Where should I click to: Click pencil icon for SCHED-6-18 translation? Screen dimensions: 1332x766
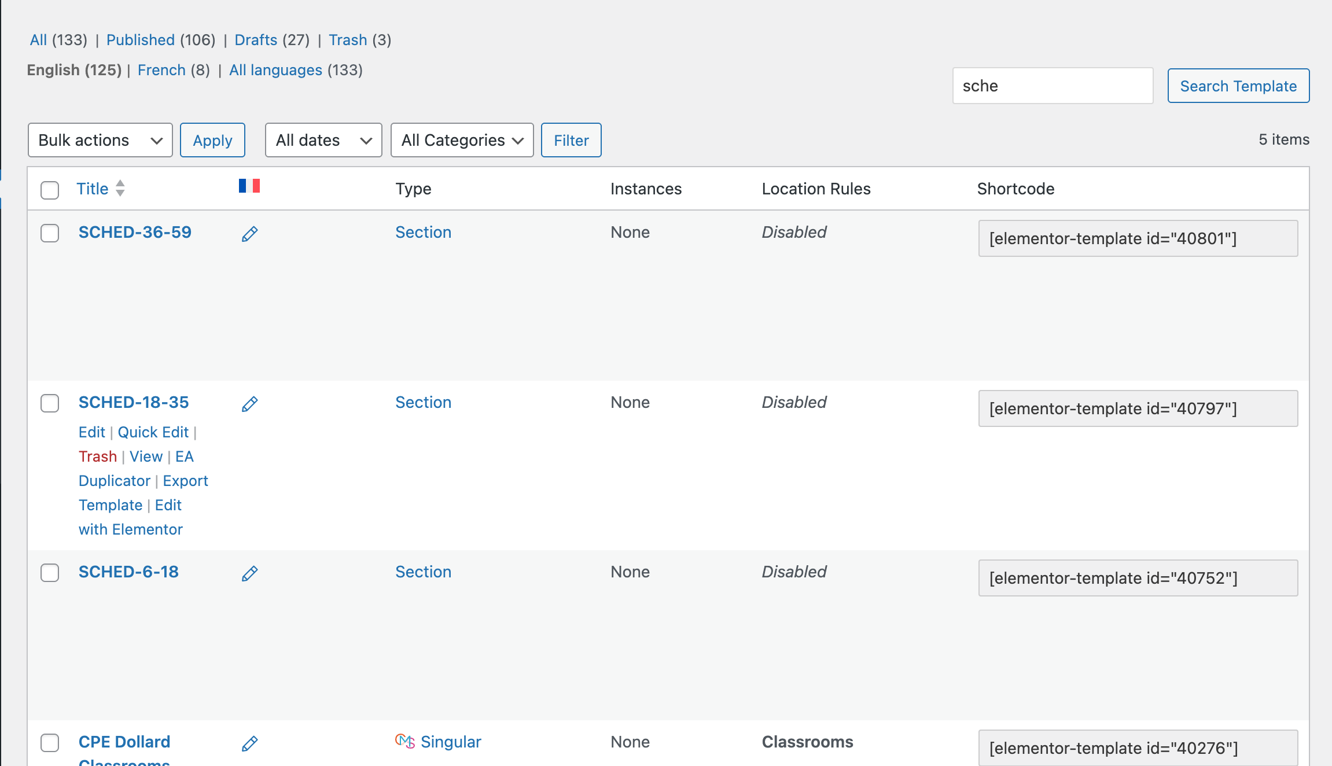(x=249, y=574)
